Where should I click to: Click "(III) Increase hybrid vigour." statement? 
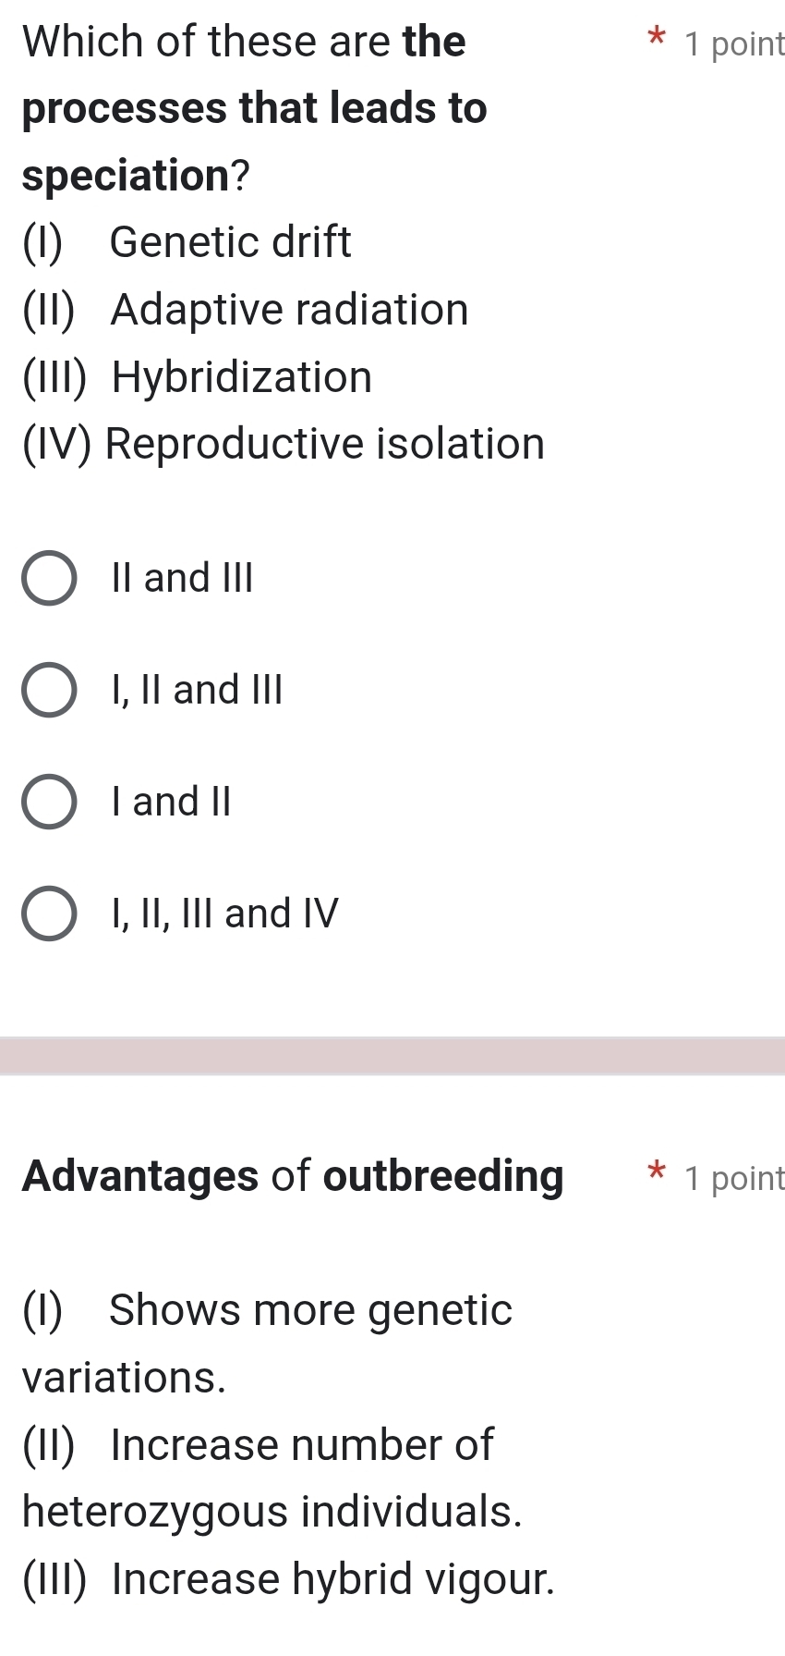tap(287, 1578)
